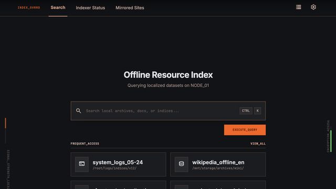Open the wikipedia_offline_en card
This screenshot has width=336, height=189.
[x=218, y=164]
